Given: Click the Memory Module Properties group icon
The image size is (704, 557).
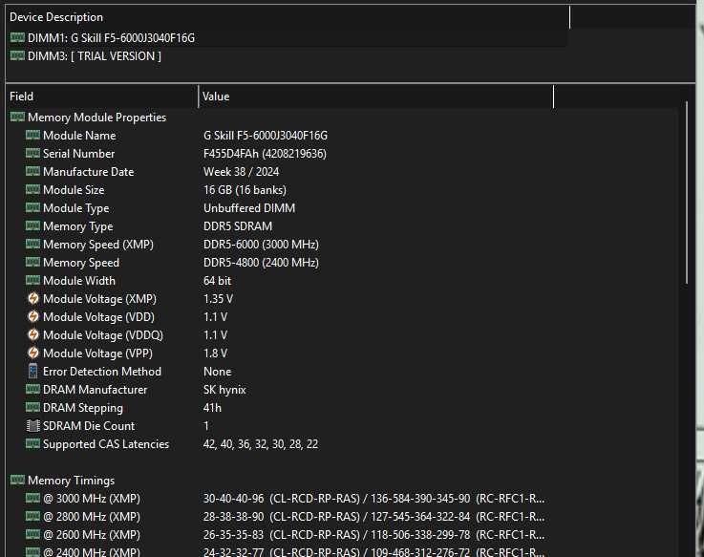Looking at the screenshot, I should 17,117.
